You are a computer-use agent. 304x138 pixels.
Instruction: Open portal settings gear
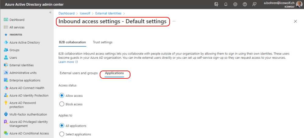click(x=235, y=4)
